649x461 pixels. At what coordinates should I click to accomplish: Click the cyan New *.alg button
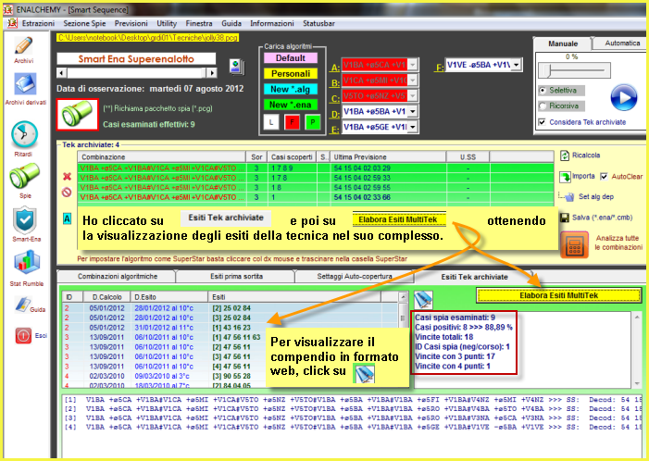[291, 89]
